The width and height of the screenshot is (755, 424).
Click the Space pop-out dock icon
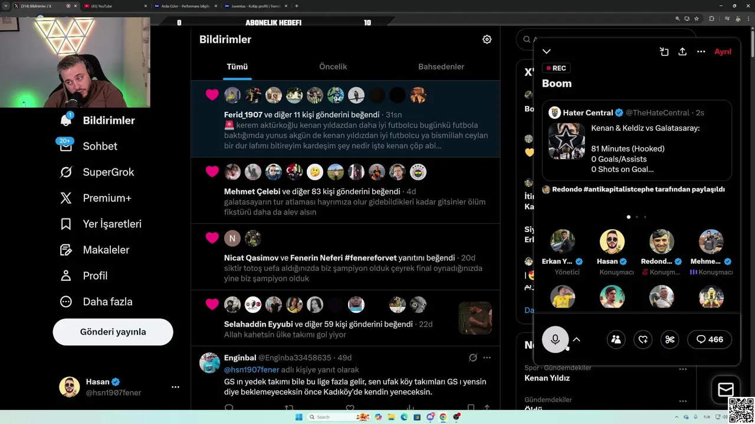(664, 52)
